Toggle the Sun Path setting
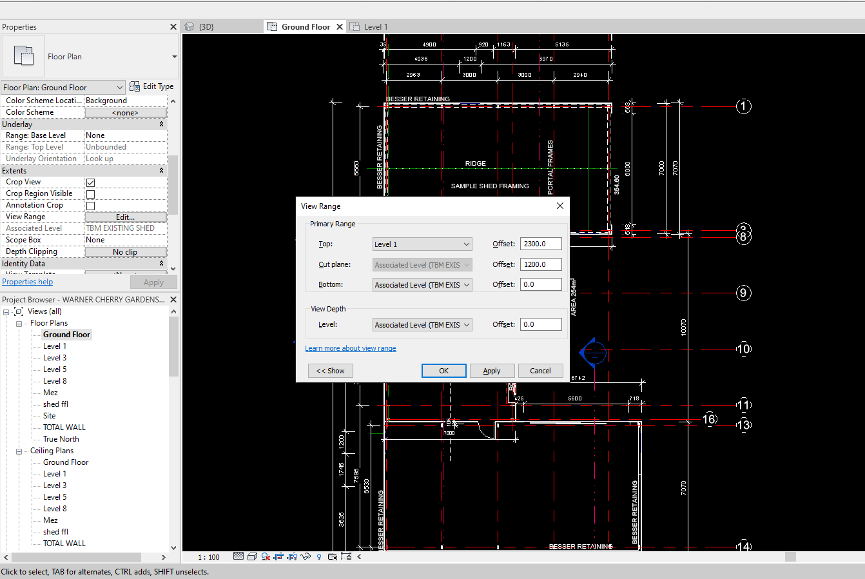The height and width of the screenshot is (579, 865). coord(264,556)
